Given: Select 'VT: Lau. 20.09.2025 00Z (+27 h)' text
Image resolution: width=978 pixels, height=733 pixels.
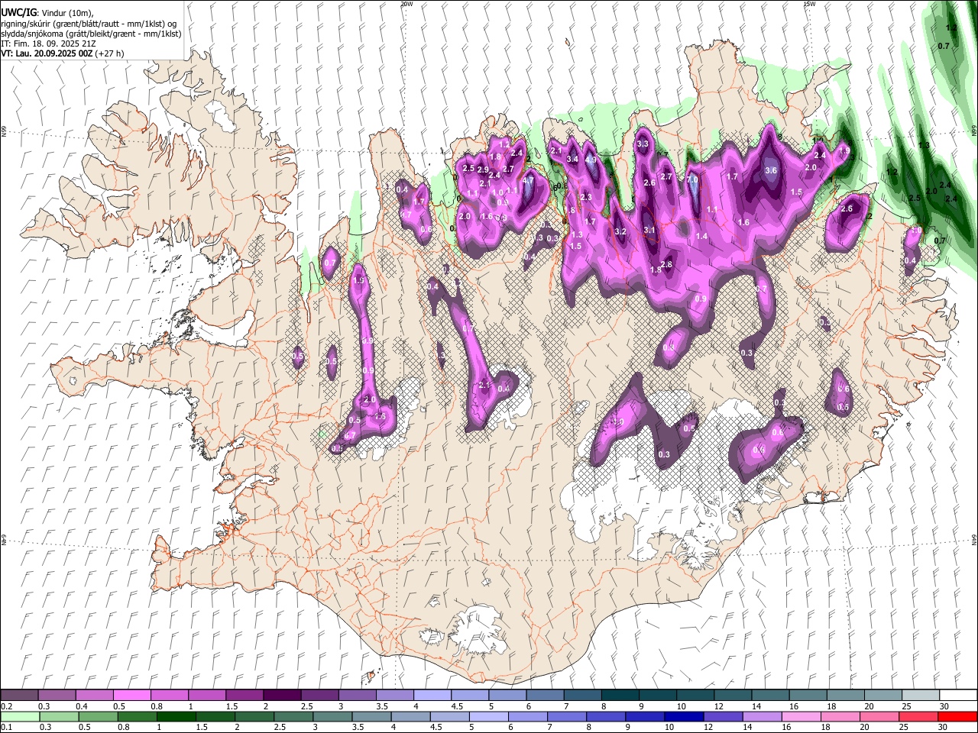Looking at the screenshot, I should pos(63,53).
